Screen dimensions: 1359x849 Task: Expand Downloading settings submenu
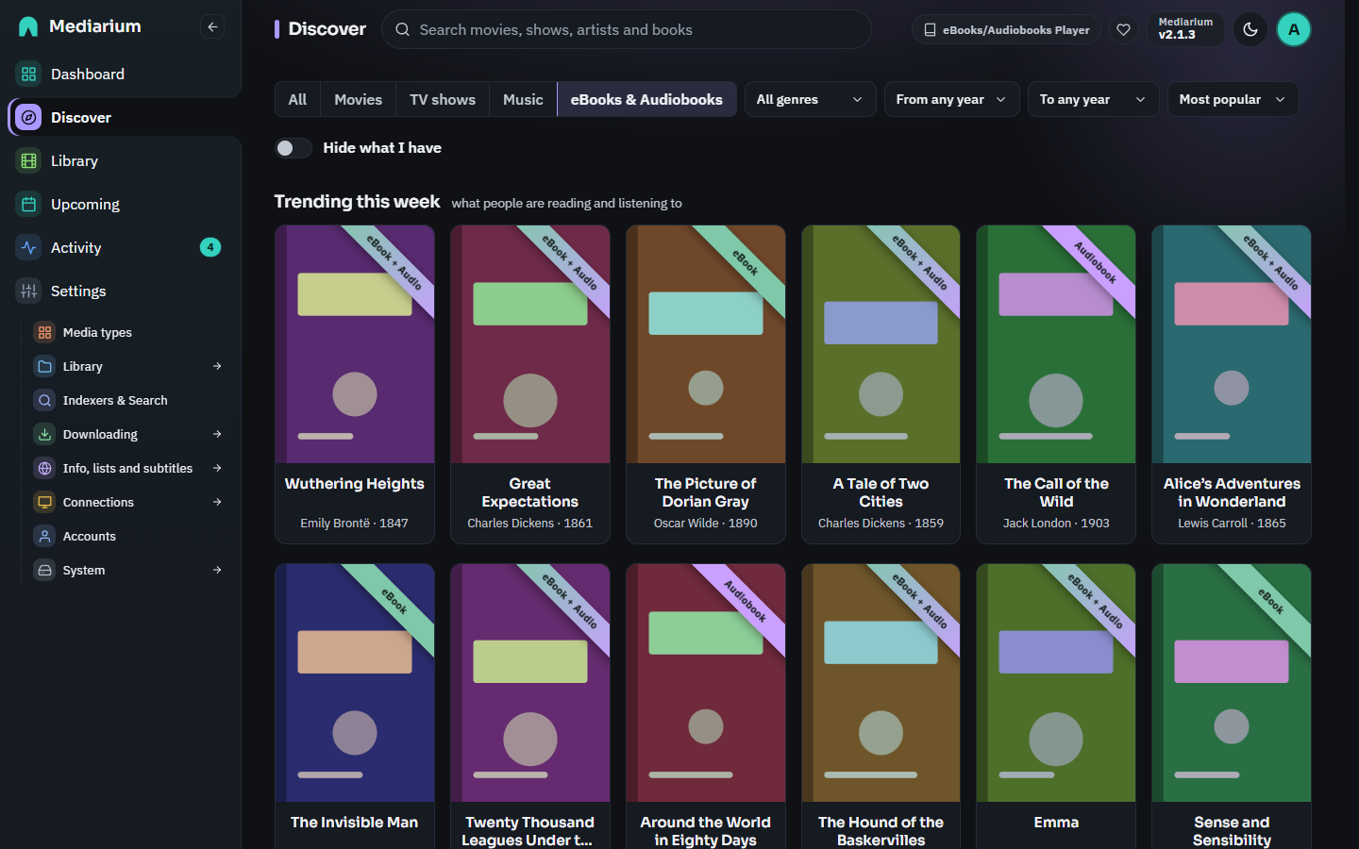[217, 434]
